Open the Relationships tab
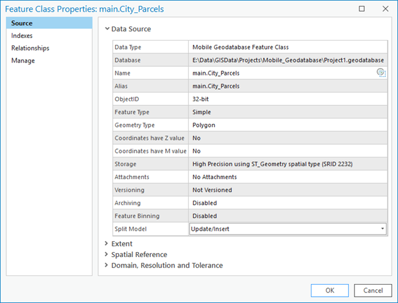This screenshot has width=398, height=303. [x=30, y=48]
